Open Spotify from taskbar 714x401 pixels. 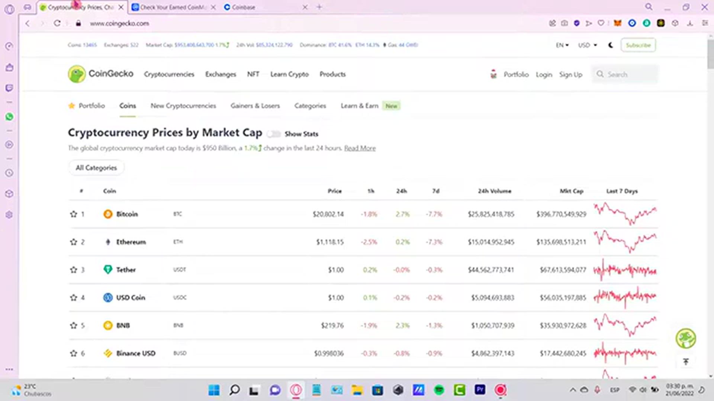439,390
